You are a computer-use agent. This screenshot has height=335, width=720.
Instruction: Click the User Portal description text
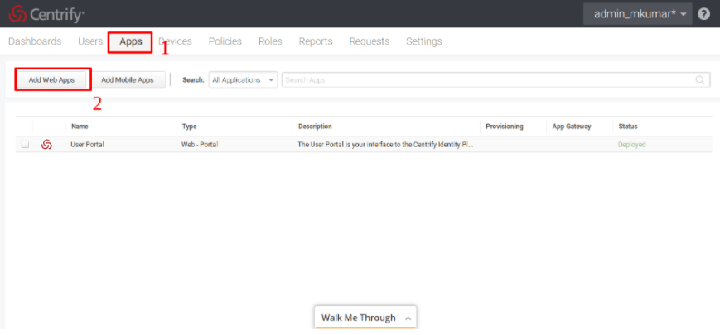point(386,145)
